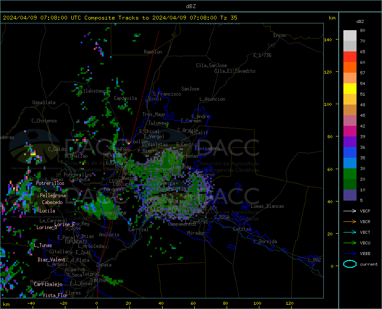Image resolution: width=382 pixels, height=309 pixels.
Task: Click the orange radar site marker near Borbollon
Action: tap(129, 144)
